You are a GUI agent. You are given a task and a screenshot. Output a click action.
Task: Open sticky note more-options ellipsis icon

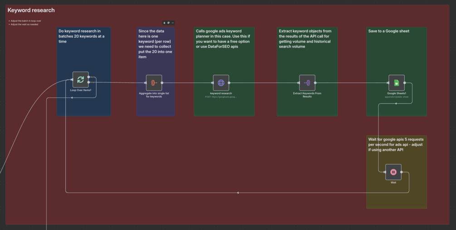tap(172, 23)
